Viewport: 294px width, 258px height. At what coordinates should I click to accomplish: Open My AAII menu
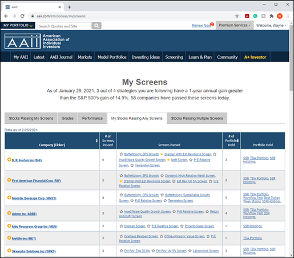[x=21, y=57]
